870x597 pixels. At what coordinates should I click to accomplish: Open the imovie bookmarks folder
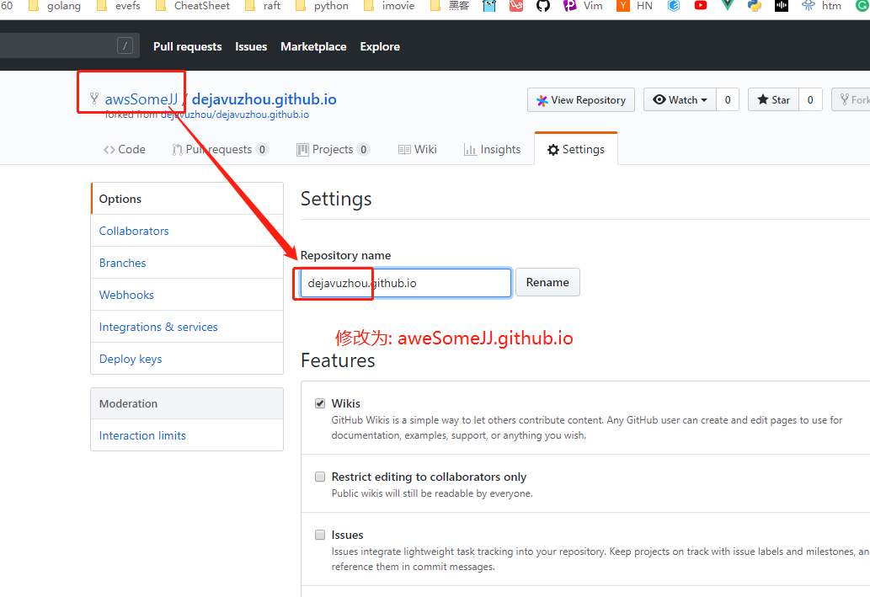389,6
